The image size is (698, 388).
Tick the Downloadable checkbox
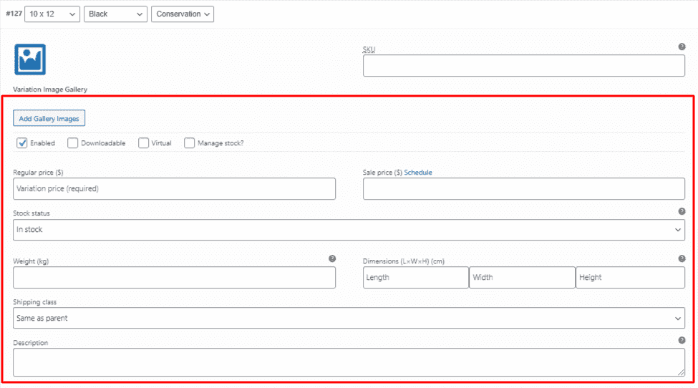72,143
